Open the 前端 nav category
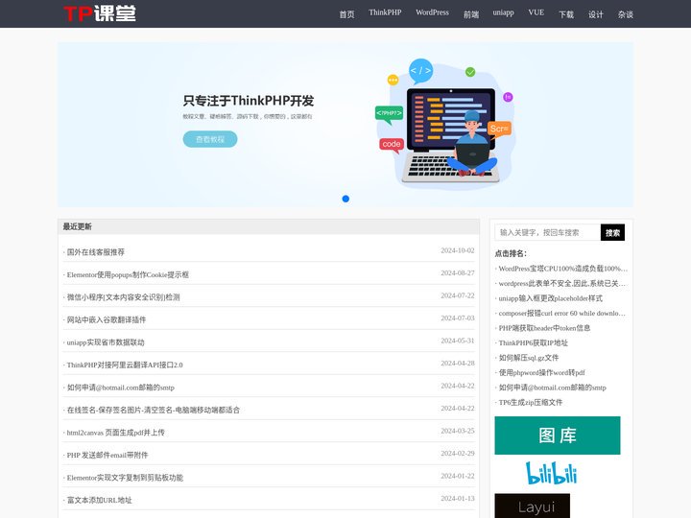691x518 pixels. pos(470,14)
